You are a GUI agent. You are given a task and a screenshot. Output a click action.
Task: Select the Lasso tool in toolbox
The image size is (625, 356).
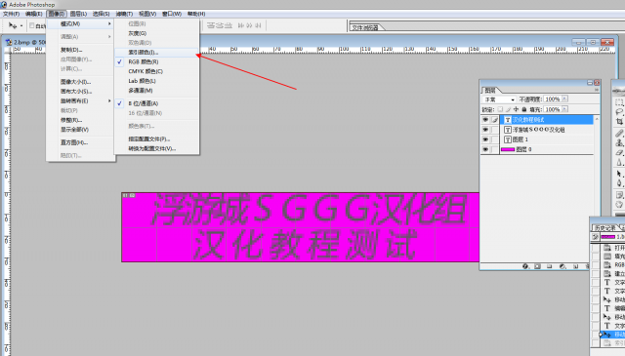click(619, 112)
